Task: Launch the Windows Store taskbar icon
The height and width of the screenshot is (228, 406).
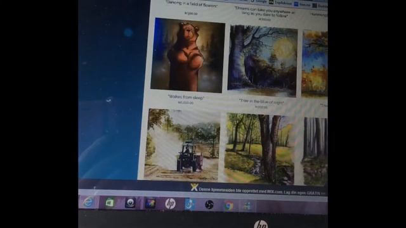Action: coord(110,203)
